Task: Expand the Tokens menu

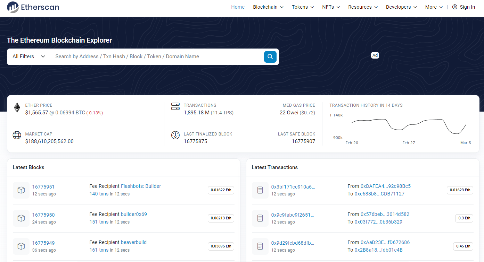Action: [303, 7]
